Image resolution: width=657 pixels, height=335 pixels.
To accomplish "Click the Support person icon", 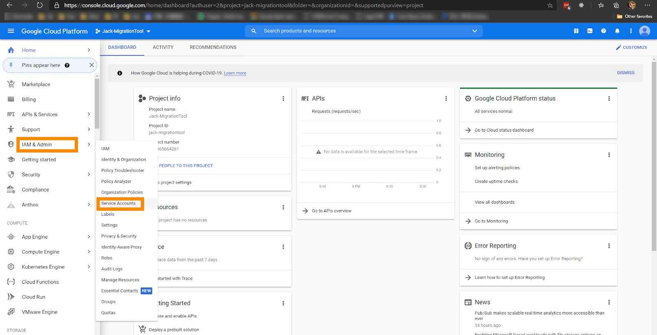I will [x=11, y=130].
